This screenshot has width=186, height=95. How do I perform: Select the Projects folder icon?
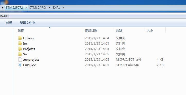tap(20, 49)
